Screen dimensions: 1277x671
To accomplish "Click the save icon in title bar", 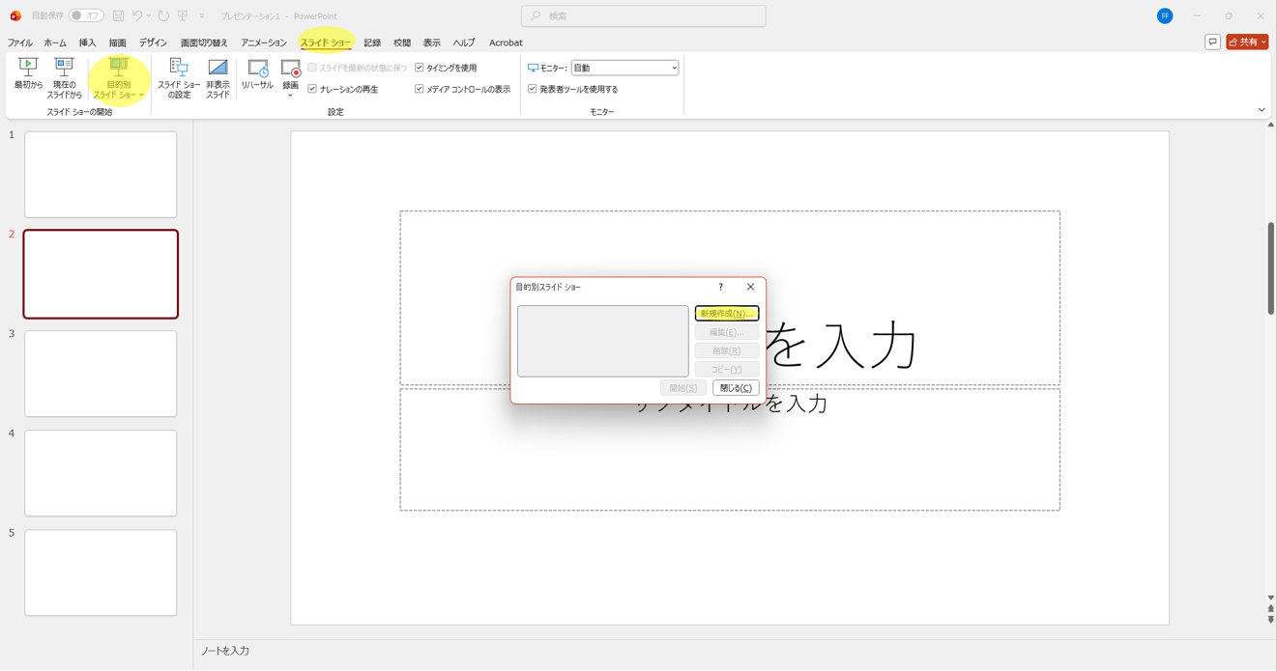I will point(118,15).
